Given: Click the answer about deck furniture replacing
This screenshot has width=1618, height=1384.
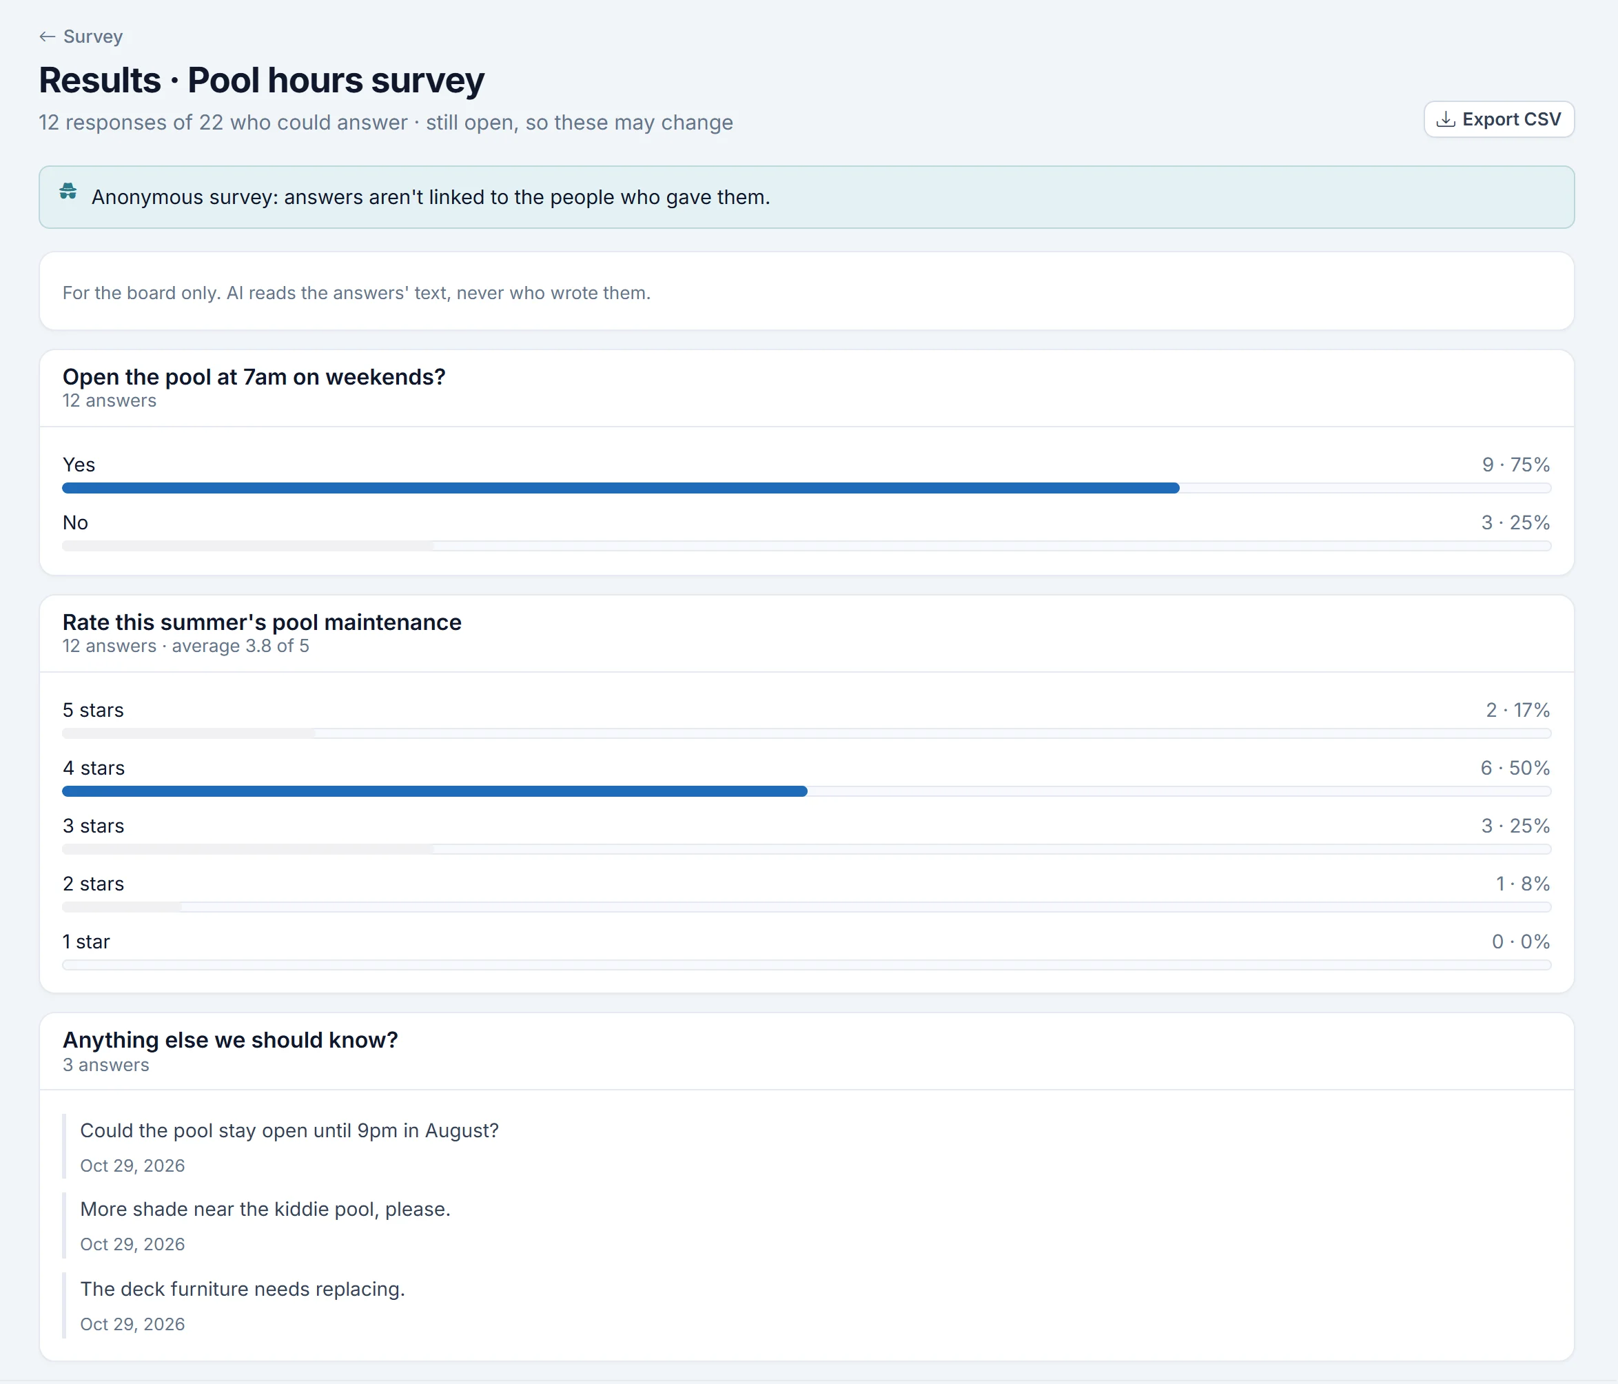Looking at the screenshot, I should click(x=242, y=1290).
